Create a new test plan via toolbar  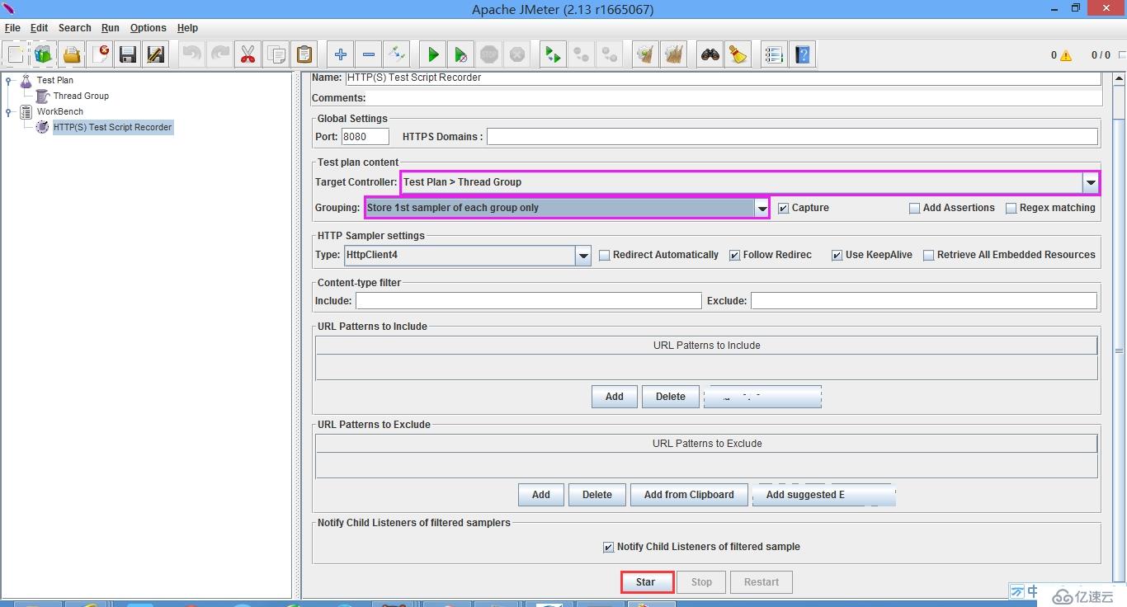[16, 55]
